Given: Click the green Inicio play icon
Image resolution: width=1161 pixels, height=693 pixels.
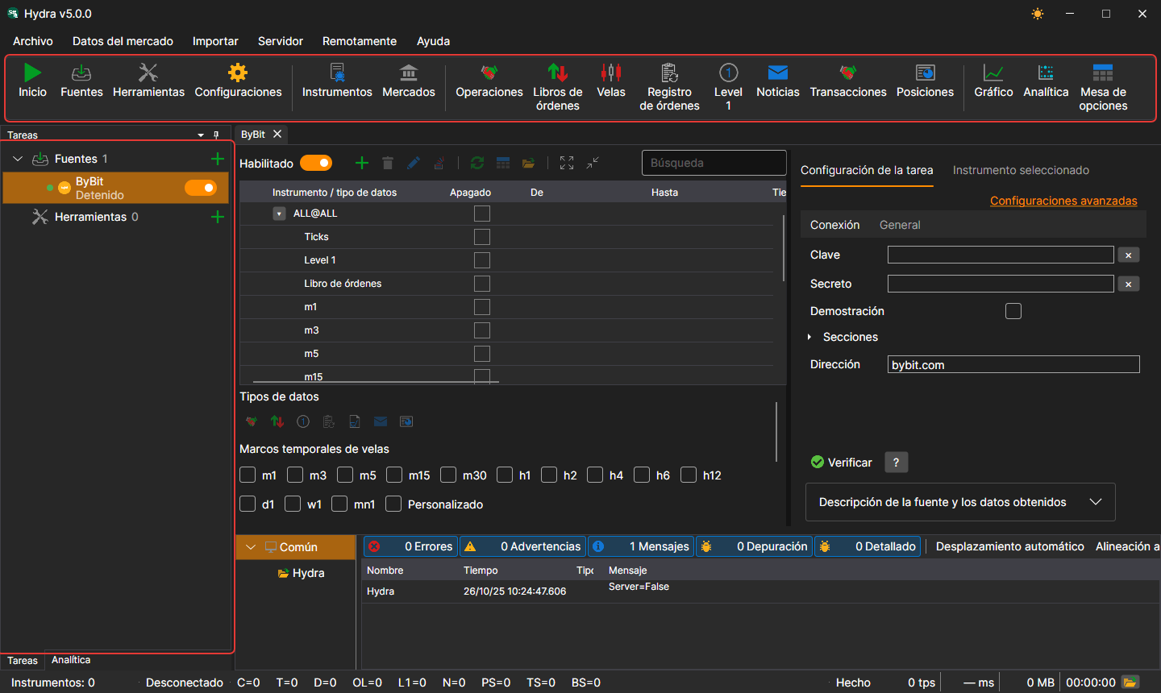Looking at the screenshot, I should tap(32, 73).
